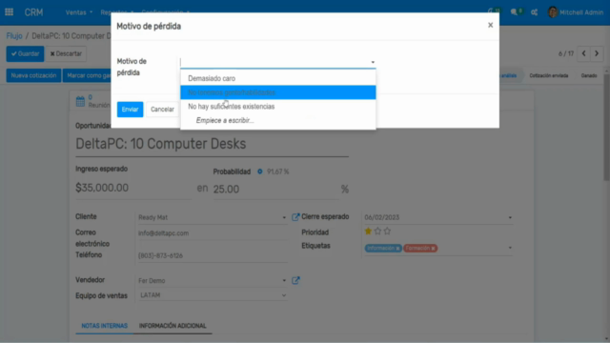
Task: Edit the probability 25.00 field
Action: 275,190
